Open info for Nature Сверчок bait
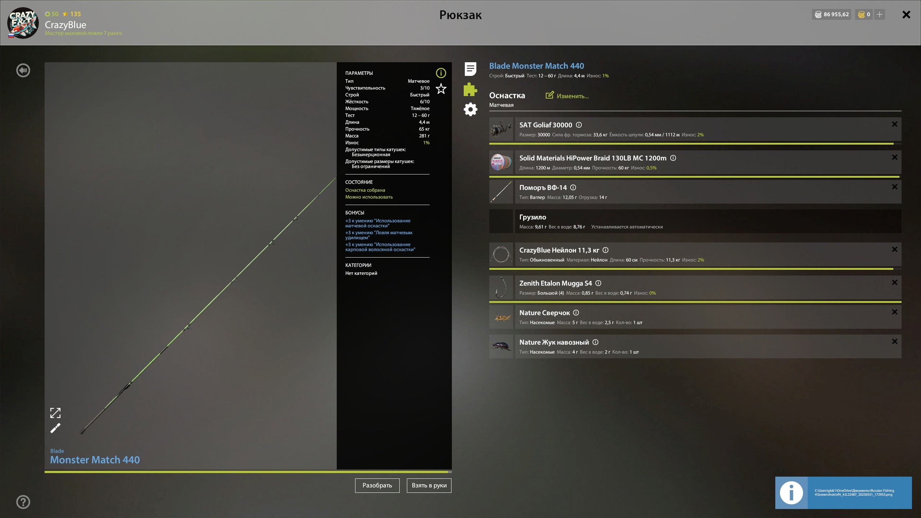 pyautogui.click(x=576, y=313)
